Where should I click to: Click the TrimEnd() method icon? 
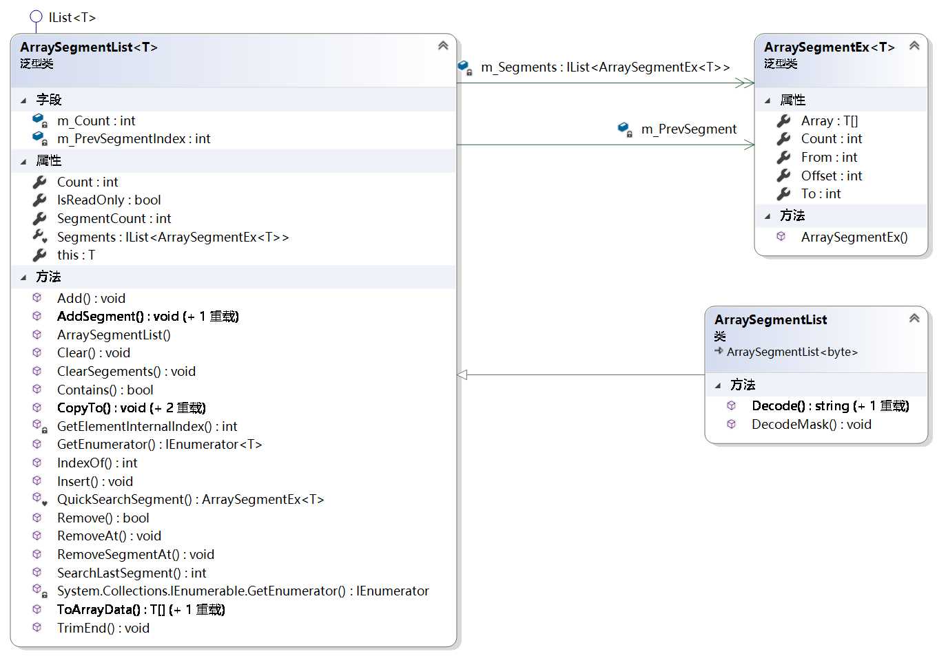point(37,627)
